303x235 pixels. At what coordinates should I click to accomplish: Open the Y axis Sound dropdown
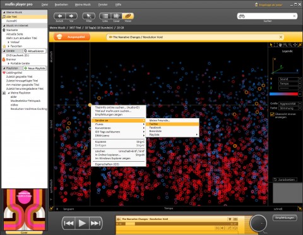(x=290, y=79)
